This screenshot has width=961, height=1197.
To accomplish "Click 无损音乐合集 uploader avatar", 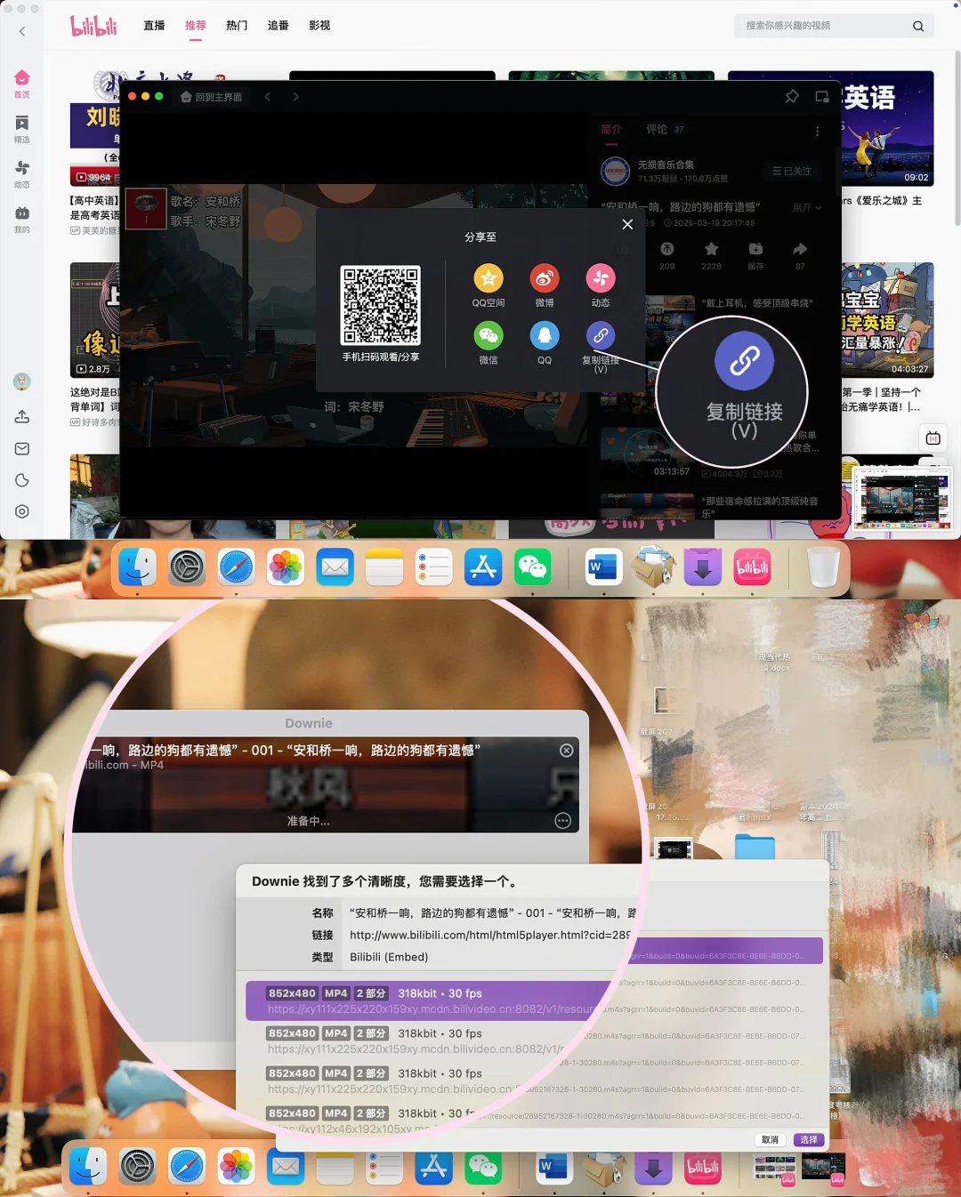I will pos(616,171).
